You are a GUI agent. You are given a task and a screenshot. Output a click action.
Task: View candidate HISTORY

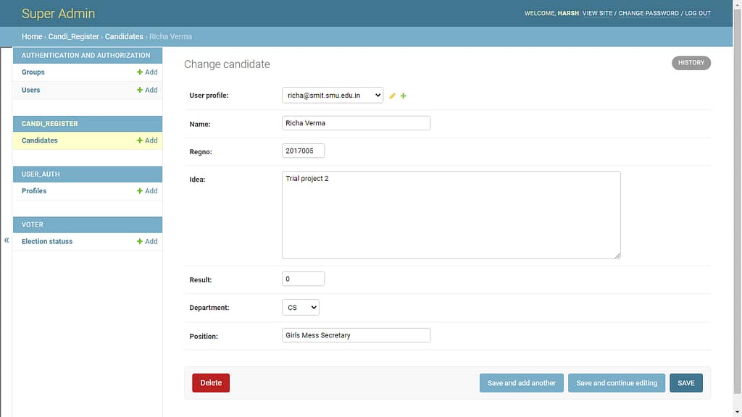pos(691,63)
